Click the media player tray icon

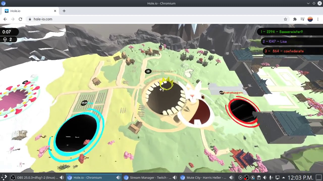(x=240, y=177)
